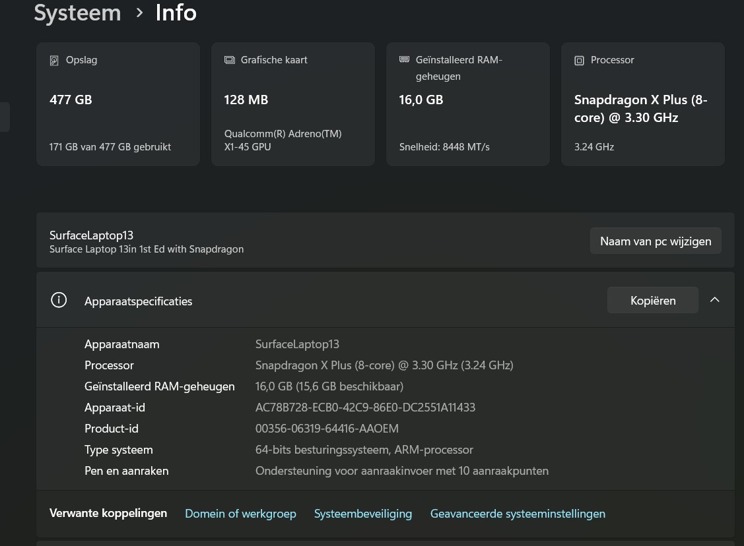
Task: Click the Verwante koppelingen label
Action: click(x=108, y=513)
